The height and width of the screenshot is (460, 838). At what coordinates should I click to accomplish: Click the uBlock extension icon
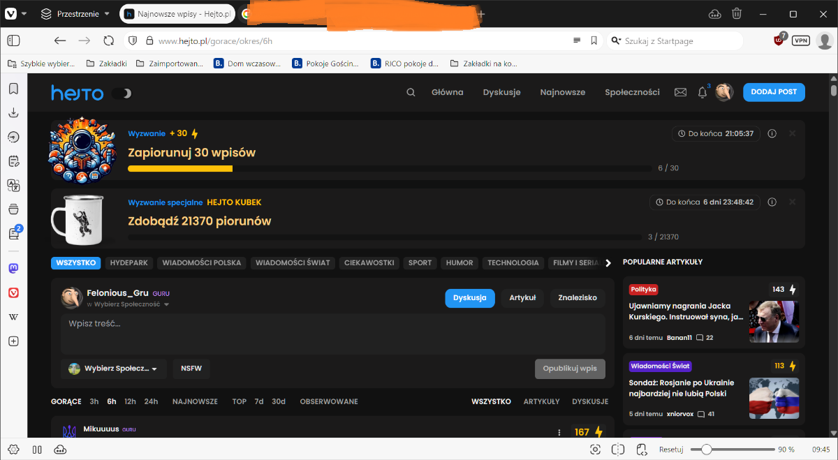coord(779,40)
